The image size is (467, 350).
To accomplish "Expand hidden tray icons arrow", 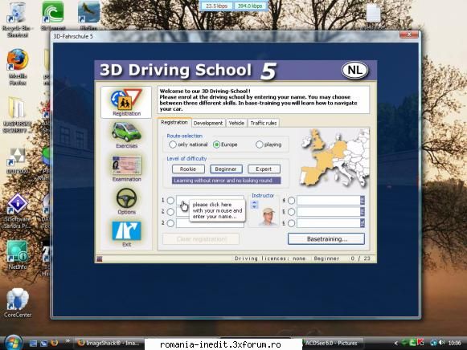I will pos(395,343).
